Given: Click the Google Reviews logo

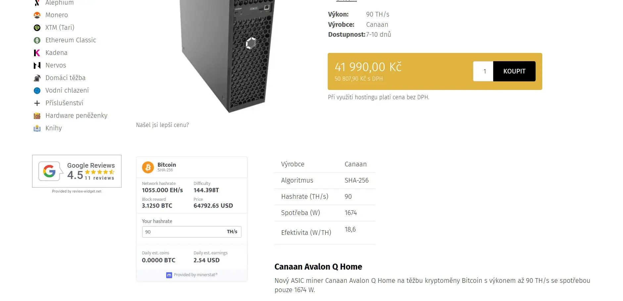Looking at the screenshot, I should (x=49, y=171).
